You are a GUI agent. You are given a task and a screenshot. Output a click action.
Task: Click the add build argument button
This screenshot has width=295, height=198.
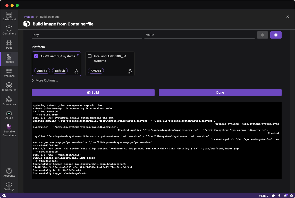coord(276,35)
